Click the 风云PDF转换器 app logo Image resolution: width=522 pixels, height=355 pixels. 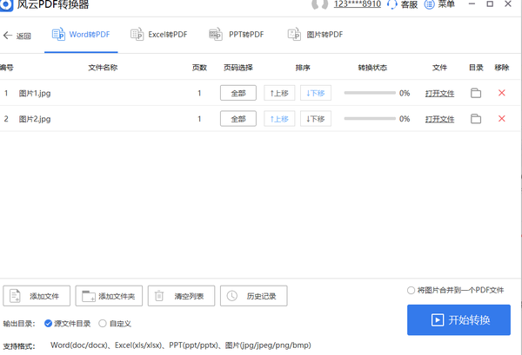coord(6,4)
